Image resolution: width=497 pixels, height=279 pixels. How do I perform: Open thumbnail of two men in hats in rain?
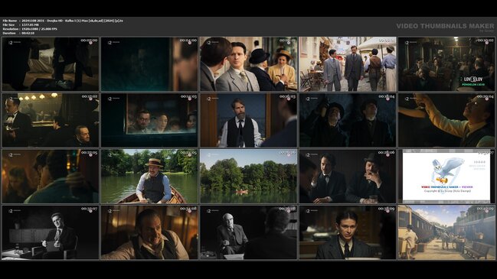pos(348,120)
